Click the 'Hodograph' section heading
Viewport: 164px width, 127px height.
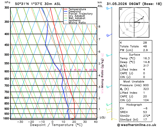[134, 105]
